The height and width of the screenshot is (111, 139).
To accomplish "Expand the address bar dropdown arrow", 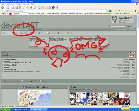I will (x=107, y=11).
